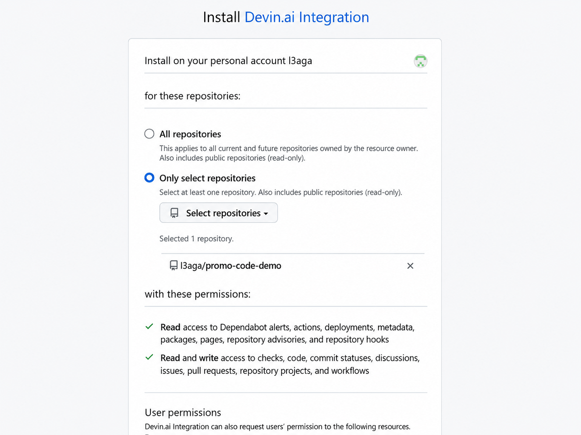The width and height of the screenshot is (581, 435).
Task: Click the l3aga/promo-code-demo repository name
Action: point(231,266)
